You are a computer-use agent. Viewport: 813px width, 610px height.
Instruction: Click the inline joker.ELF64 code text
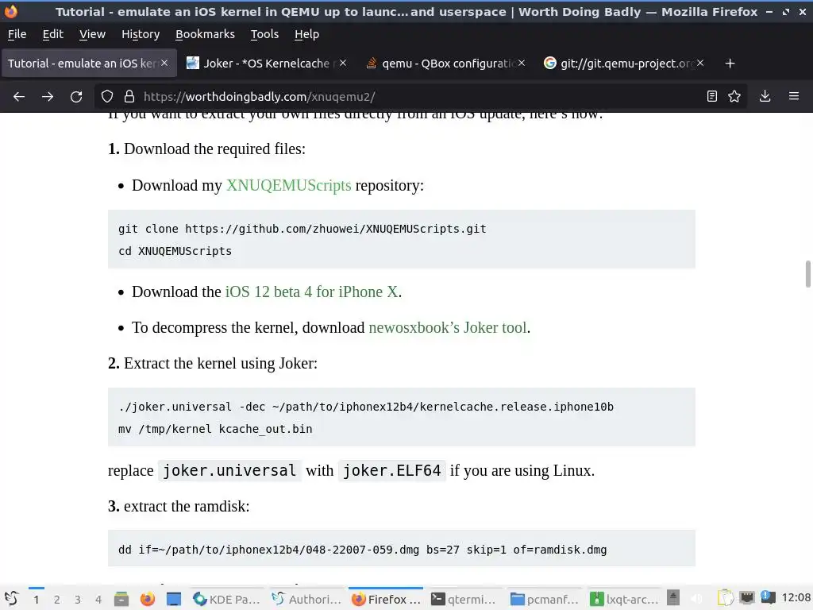[x=392, y=470]
